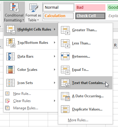Select Duplicate Values... rule
Image resolution: width=118 pixels, height=127 pixels.
click(x=85, y=109)
